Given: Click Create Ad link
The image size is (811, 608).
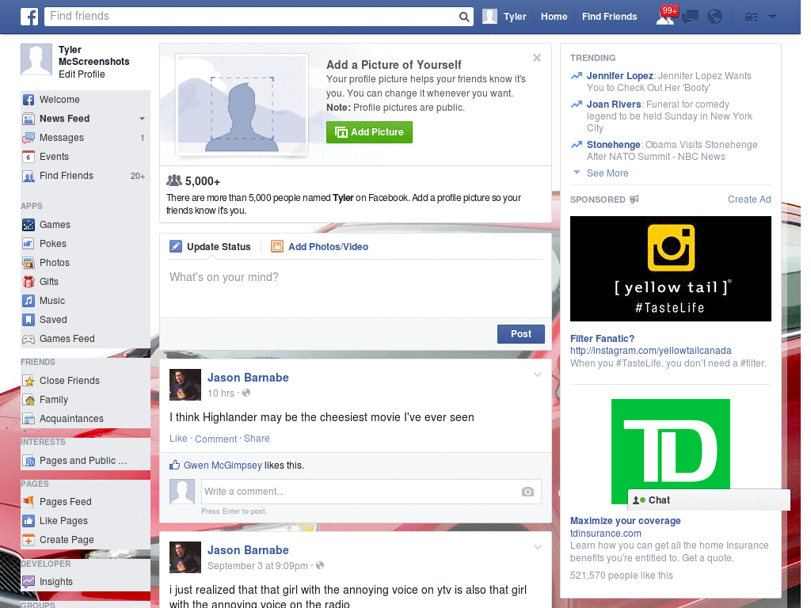Looking at the screenshot, I should 749,199.
